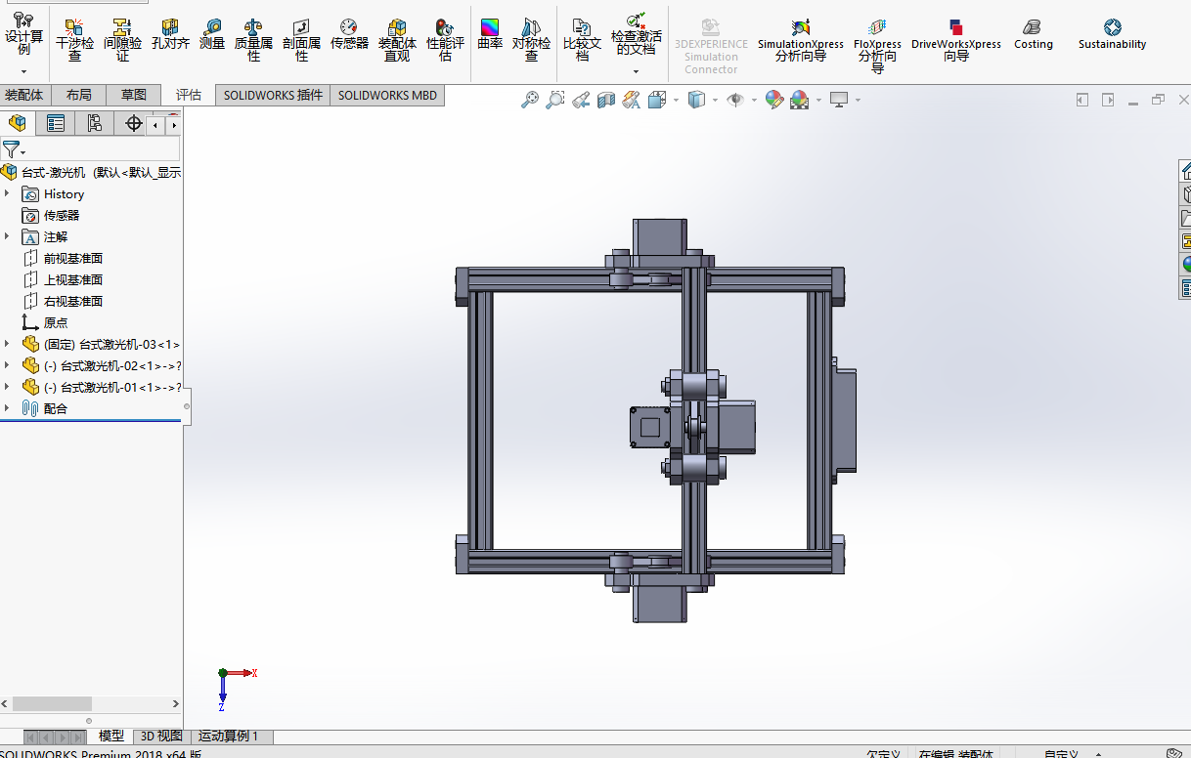
Task: Open the Costing tool
Action: click(x=1033, y=35)
